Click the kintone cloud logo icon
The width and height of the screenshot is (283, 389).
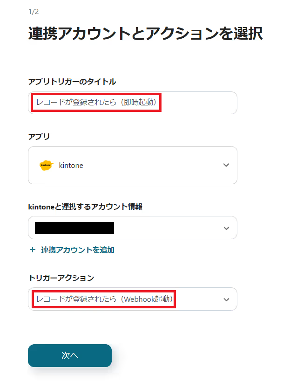tap(46, 165)
